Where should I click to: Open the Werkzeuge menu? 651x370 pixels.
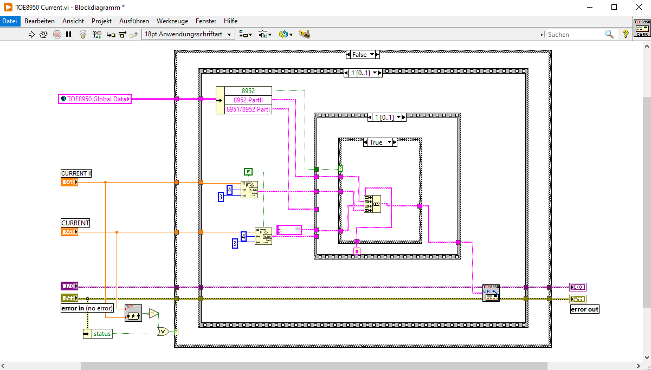(172, 21)
